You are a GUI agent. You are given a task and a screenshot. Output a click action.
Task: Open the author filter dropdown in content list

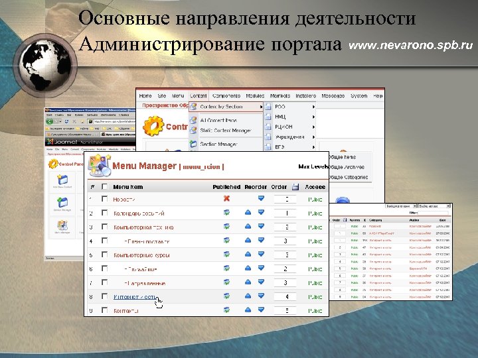(434, 206)
